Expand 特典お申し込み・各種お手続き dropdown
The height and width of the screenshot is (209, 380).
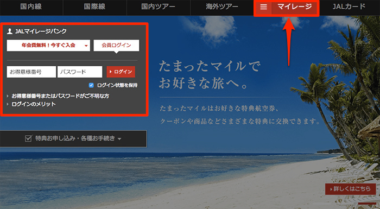tap(73, 138)
